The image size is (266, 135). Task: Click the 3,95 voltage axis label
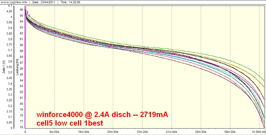[9, 22]
